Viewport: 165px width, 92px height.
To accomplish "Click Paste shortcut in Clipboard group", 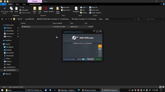I will tap(25, 13).
